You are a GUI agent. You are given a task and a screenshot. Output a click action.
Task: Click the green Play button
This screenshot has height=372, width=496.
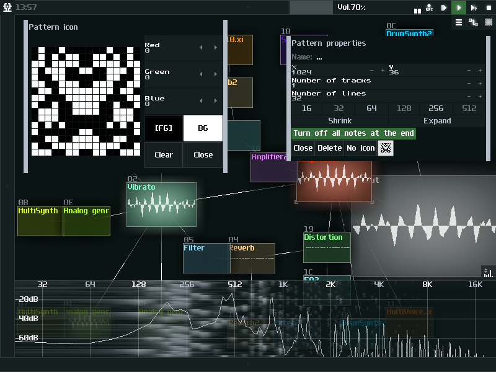[x=459, y=7]
